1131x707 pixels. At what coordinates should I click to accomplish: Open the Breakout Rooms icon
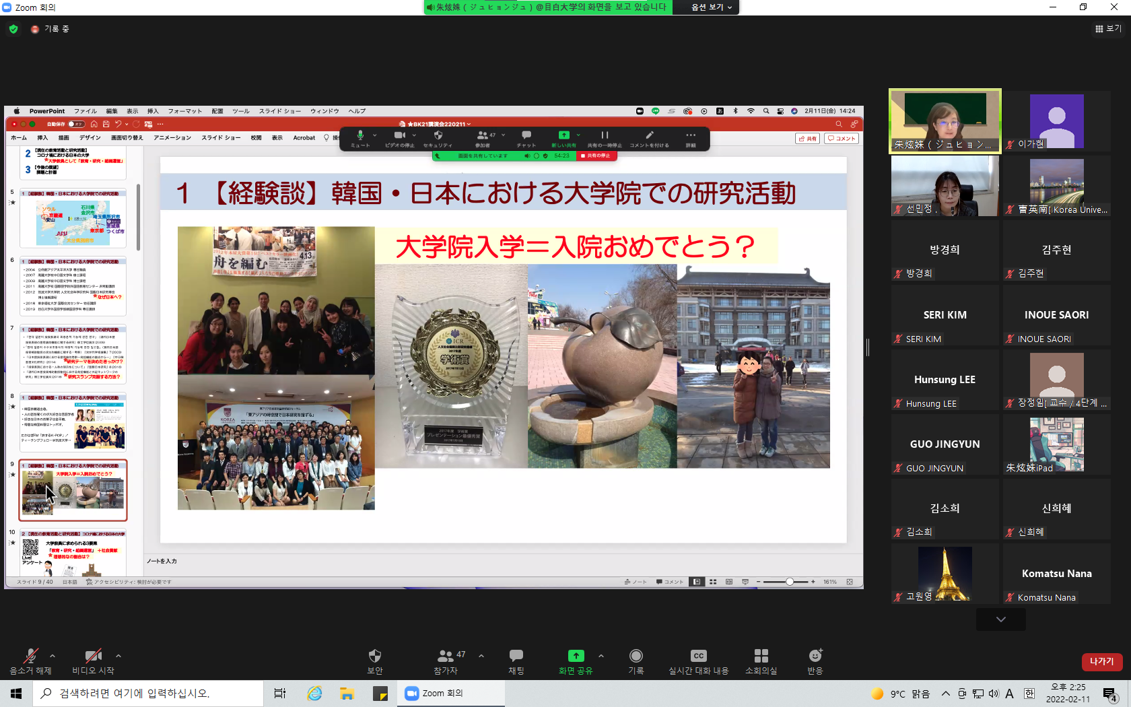tap(761, 656)
